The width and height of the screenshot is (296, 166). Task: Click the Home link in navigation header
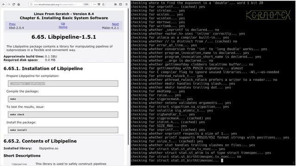[x=63, y=27]
